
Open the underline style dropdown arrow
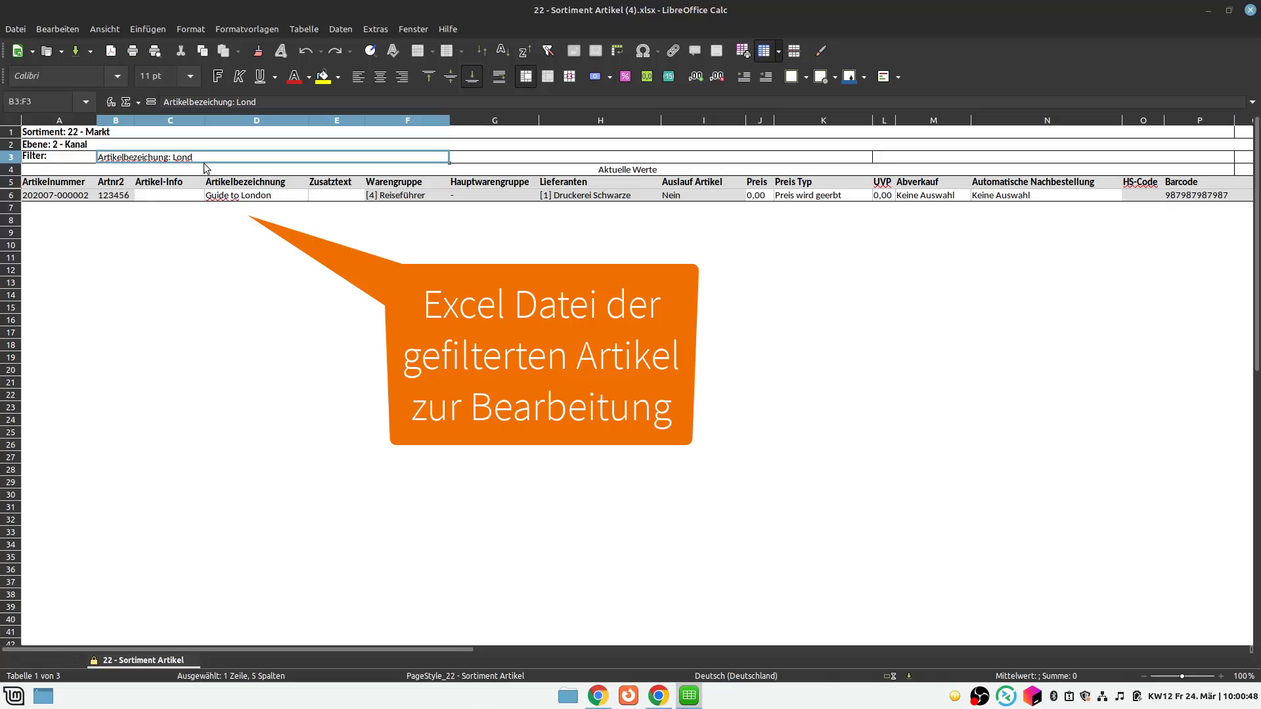coord(275,77)
